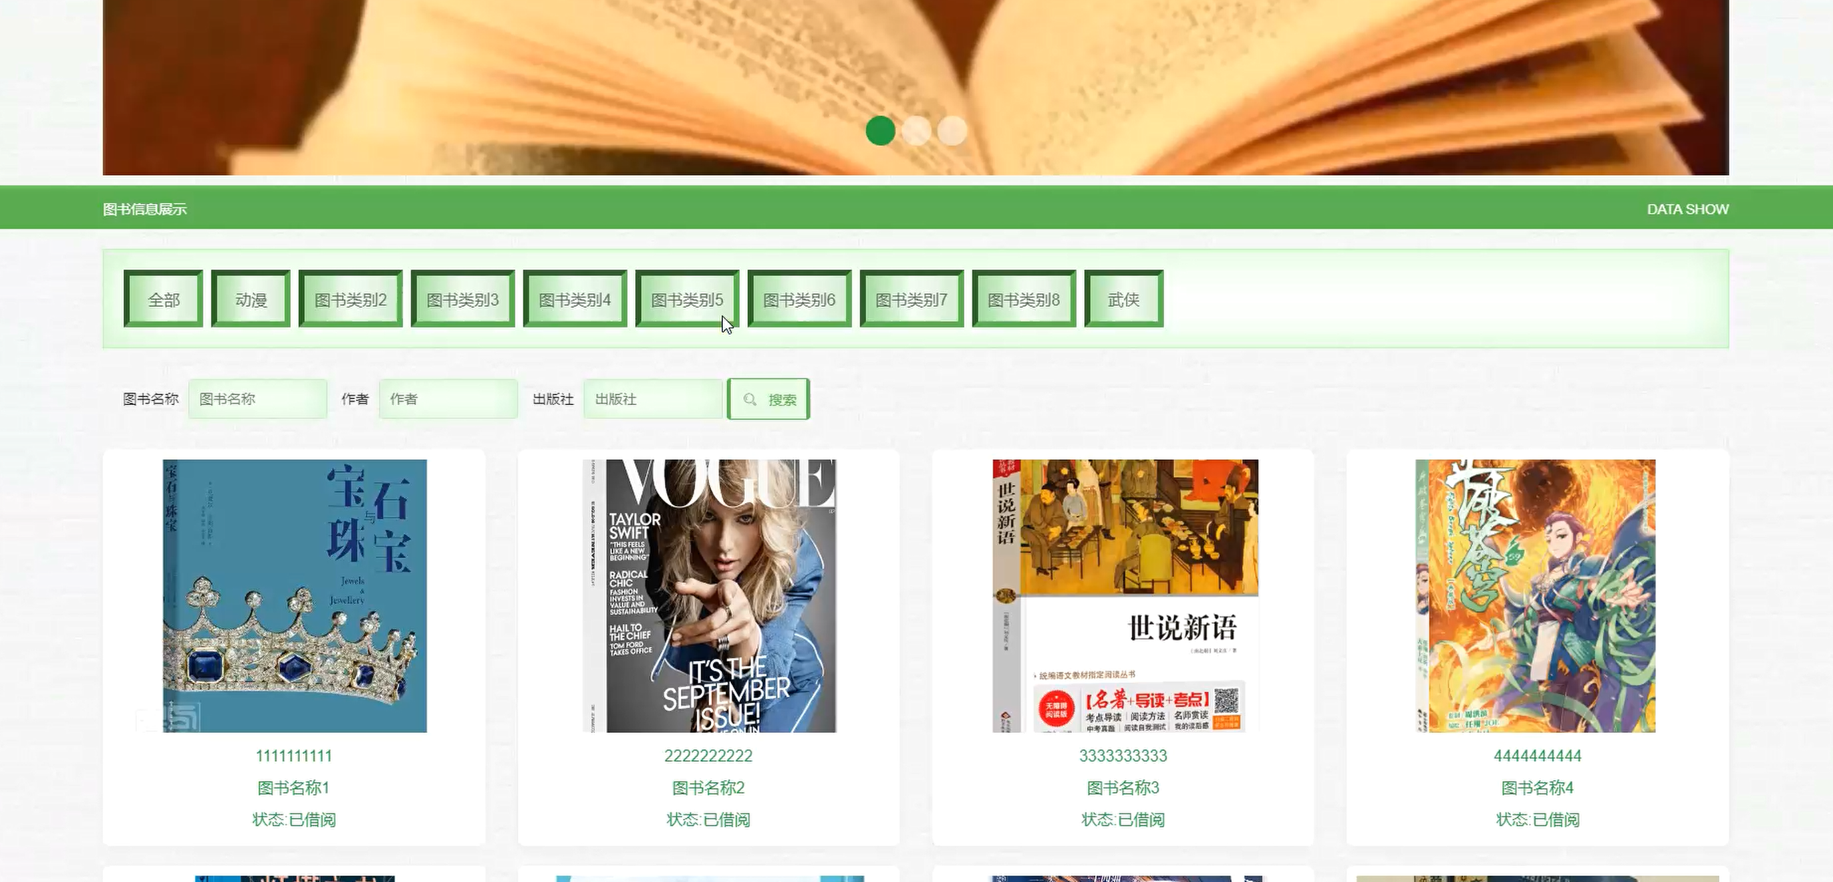This screenshot has height=882, width=1833.
Task: Click 状态:已借阅 under 图书名称3
Action: tap(1123, 820)
